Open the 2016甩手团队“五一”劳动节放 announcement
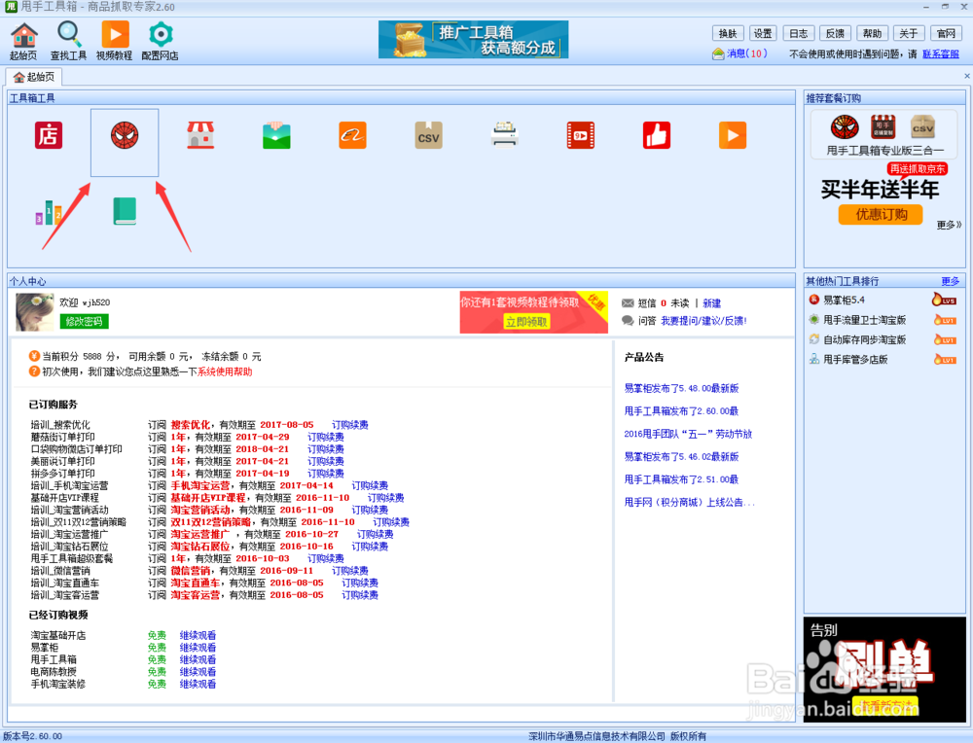 688,434
